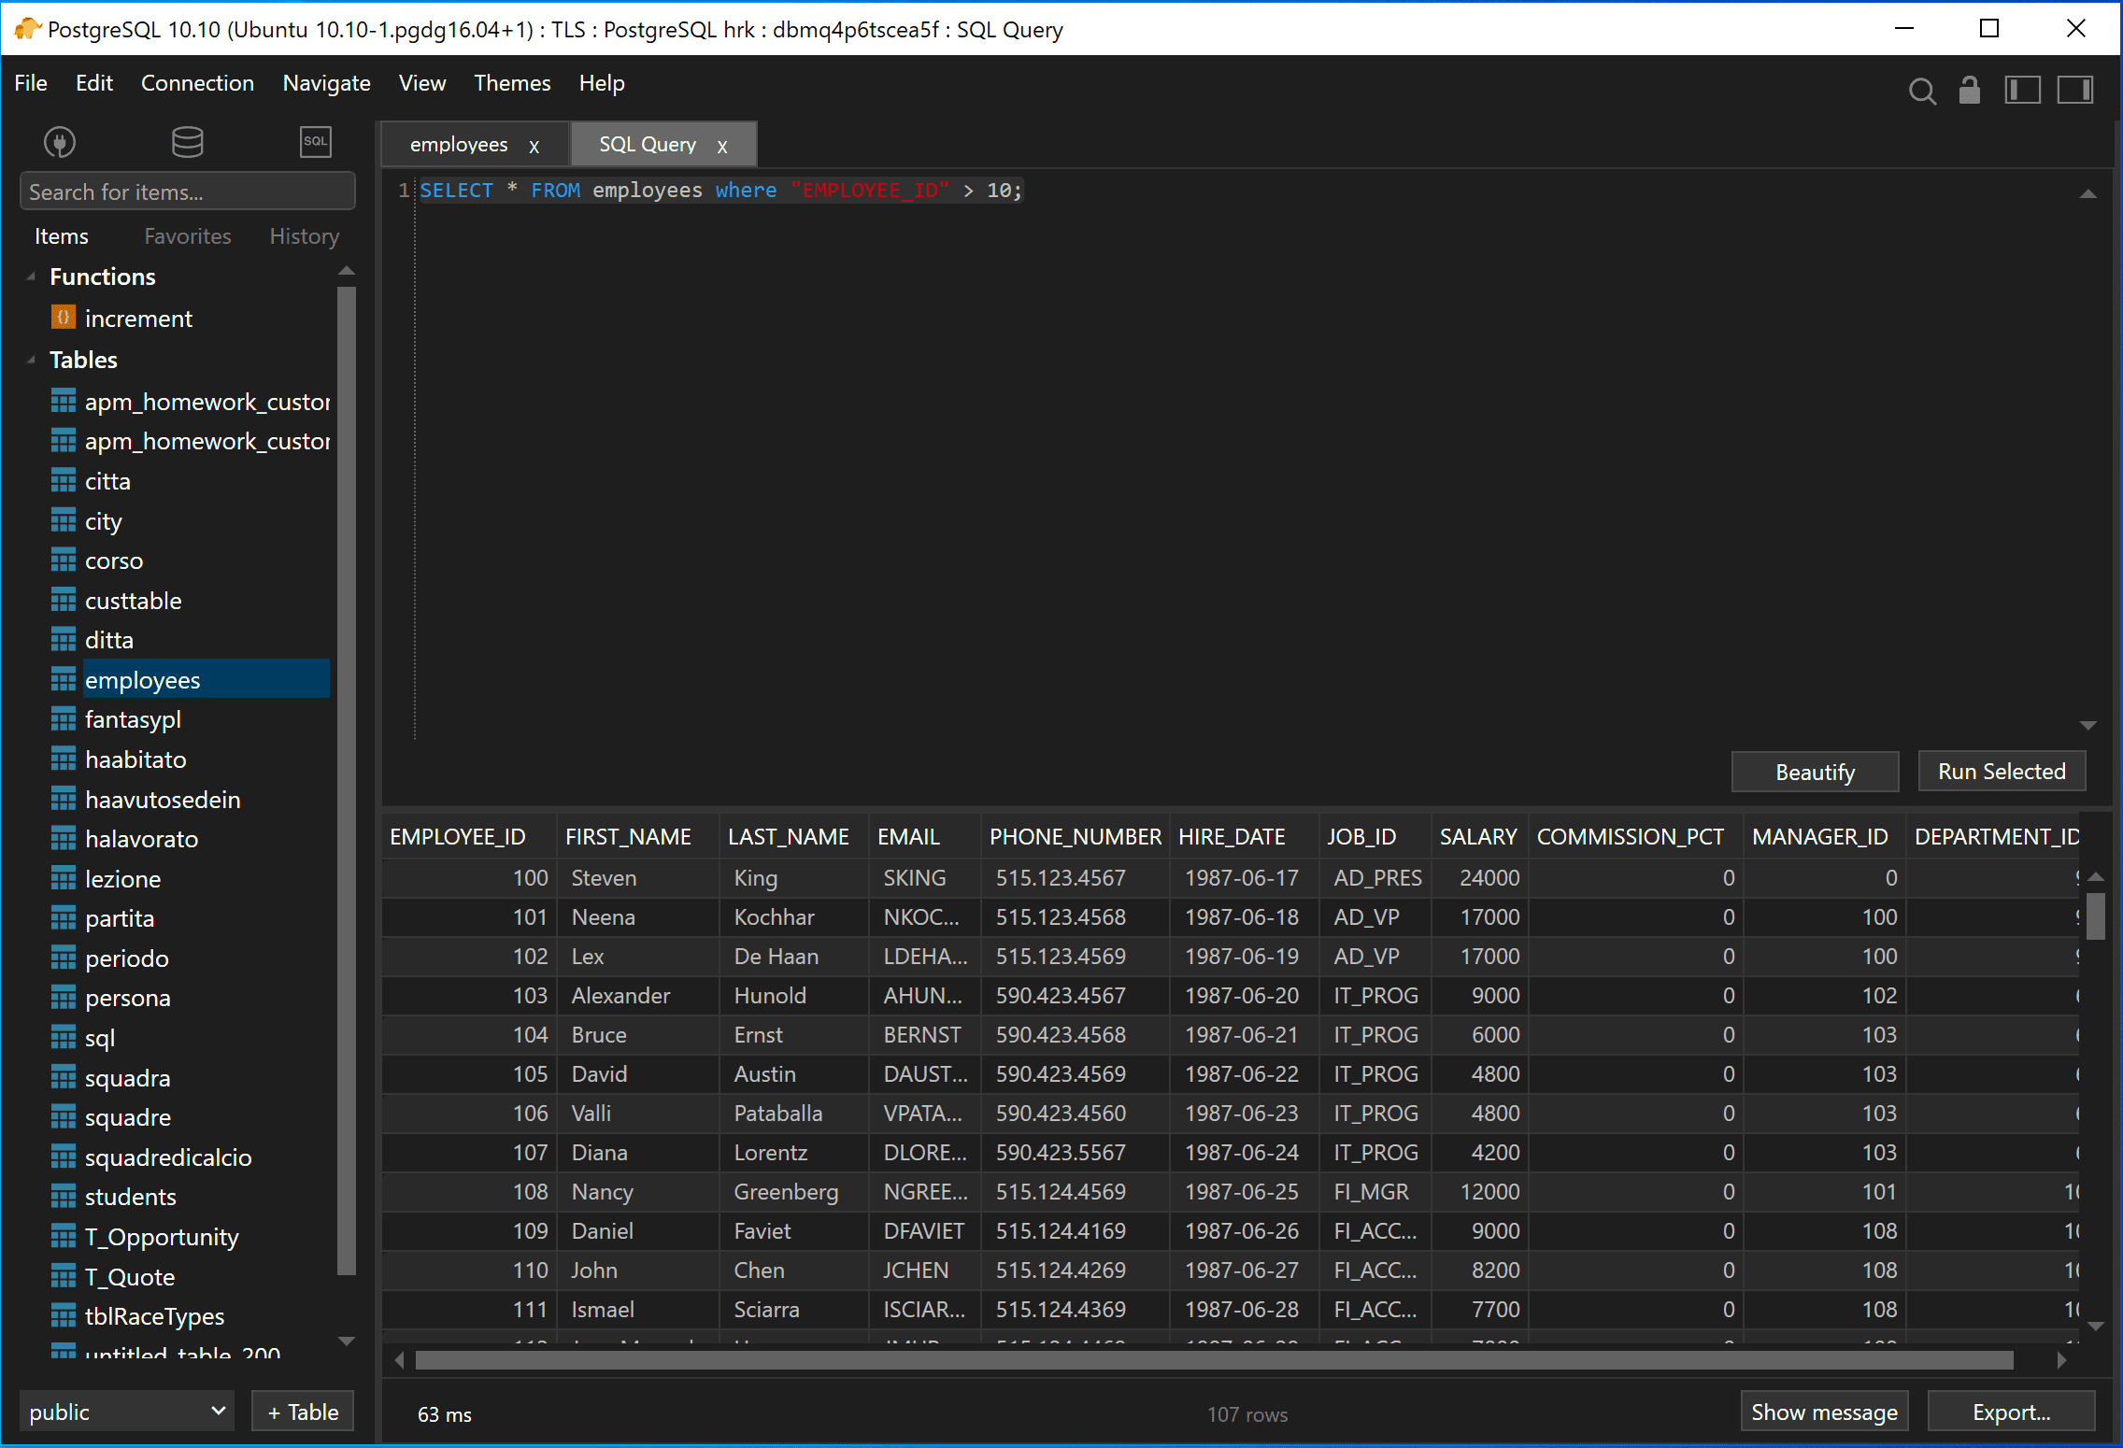The height and width of the screenshot is (1448, 2123).
Task: Click the Beautify button
Action: (1815, 772)
